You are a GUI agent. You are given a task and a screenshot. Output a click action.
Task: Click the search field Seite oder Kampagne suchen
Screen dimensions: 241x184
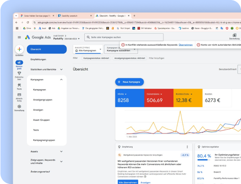124,37
